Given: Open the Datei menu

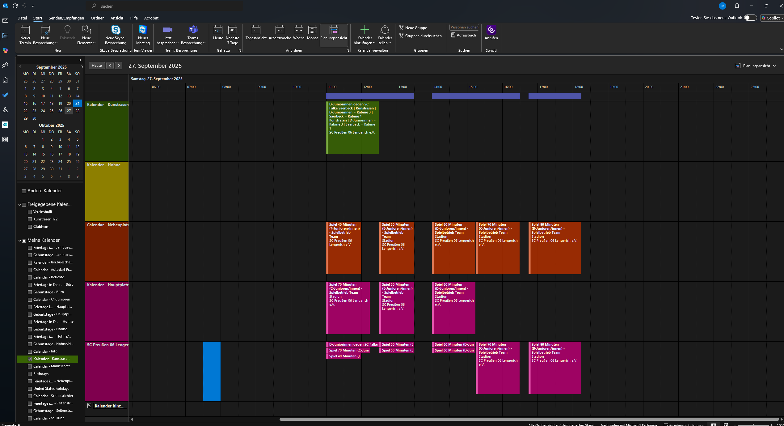Looking at the screenshot, I should 22,18.
